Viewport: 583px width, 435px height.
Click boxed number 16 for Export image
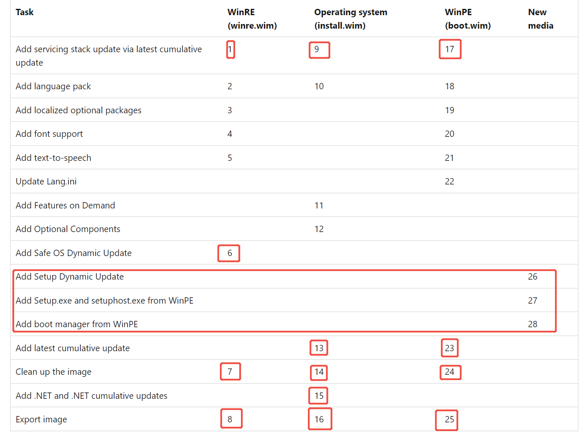pyautogui.click(x=320, y=419)
